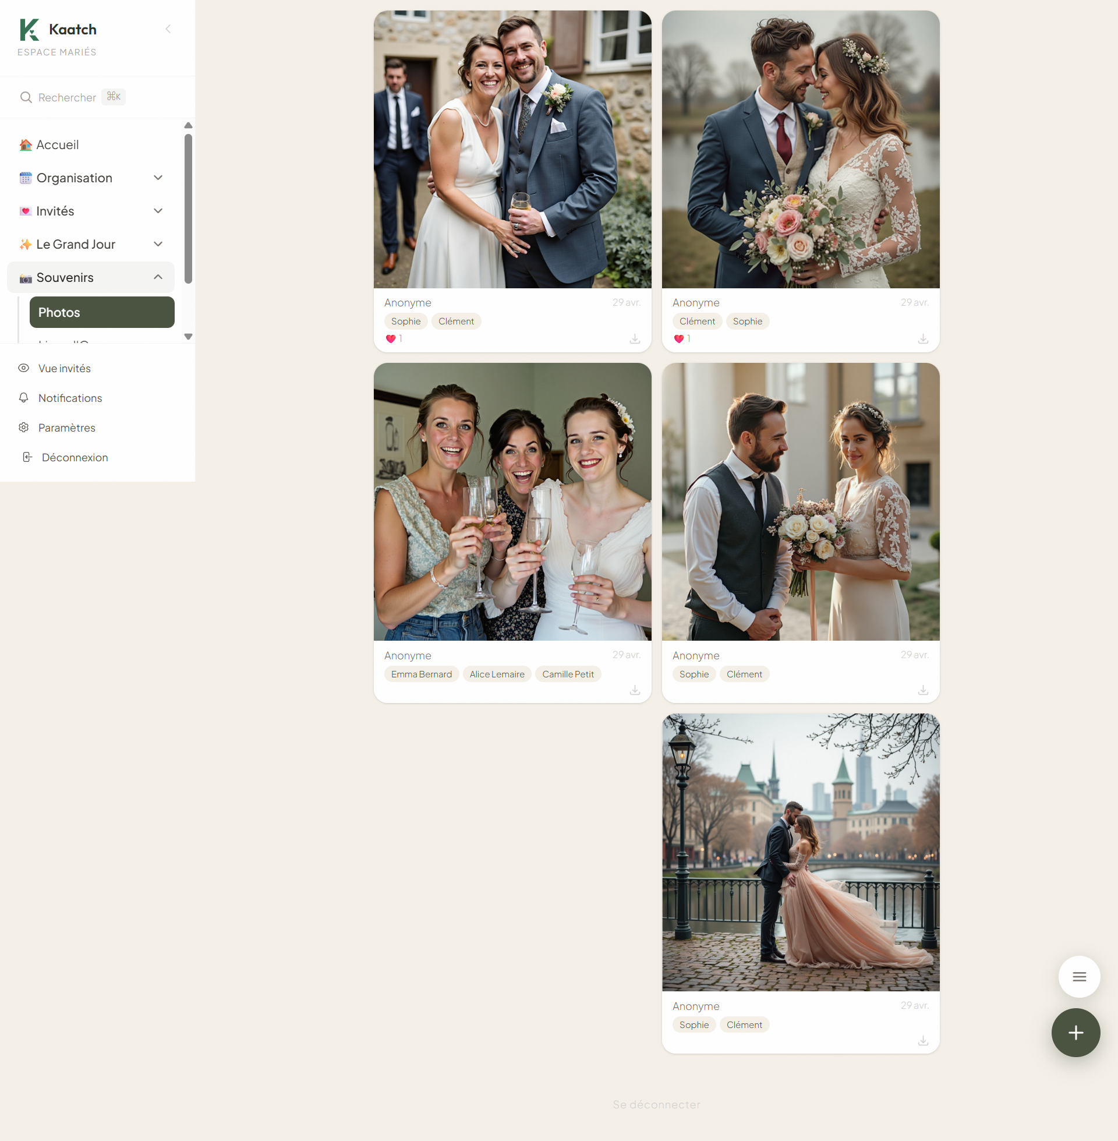The image size is (1118, 1141).
Task: Expand the Le Grand Jour section
Action: [x=158, y=244]
